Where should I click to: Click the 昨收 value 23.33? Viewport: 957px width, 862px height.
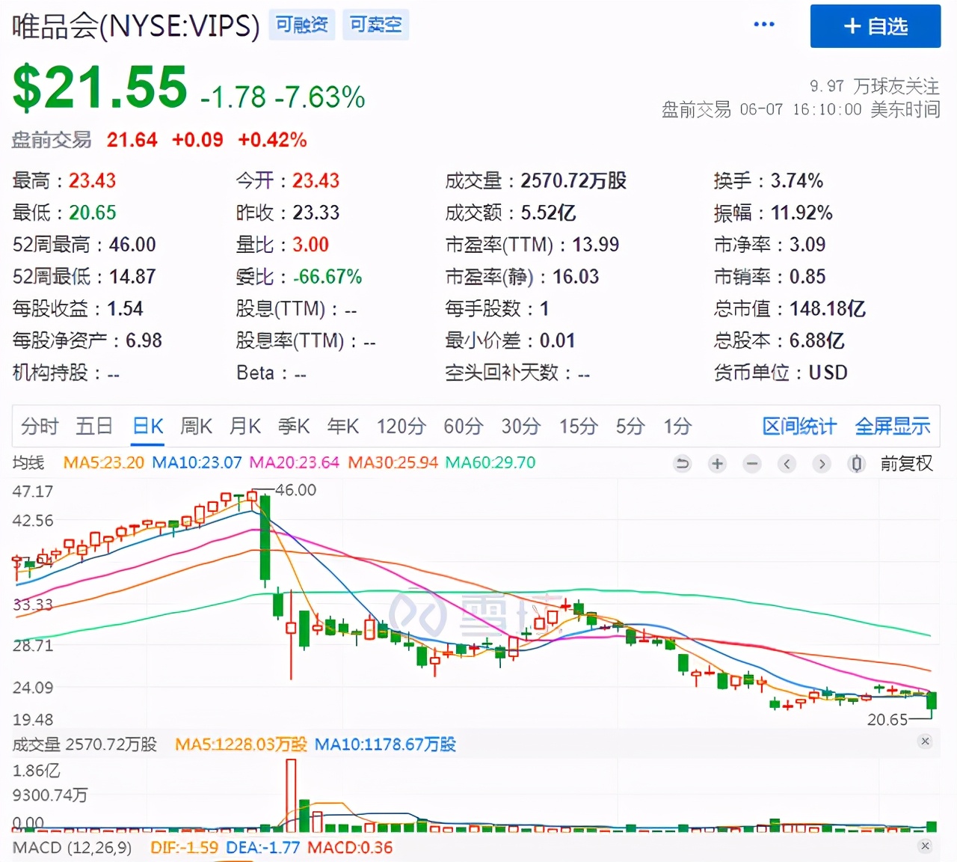316,213
